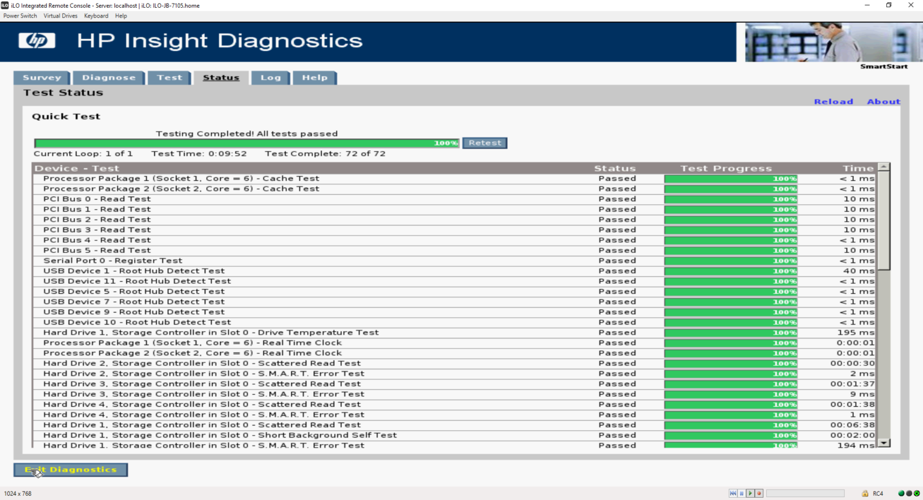Click the lock icon next to RC4
923x500 pixels.
[865, 493]
